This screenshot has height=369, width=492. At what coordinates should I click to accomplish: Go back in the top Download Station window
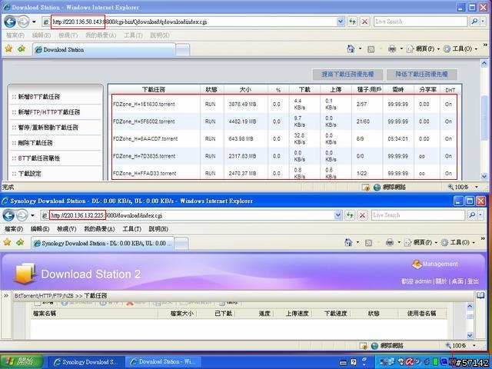pos(10,22)
